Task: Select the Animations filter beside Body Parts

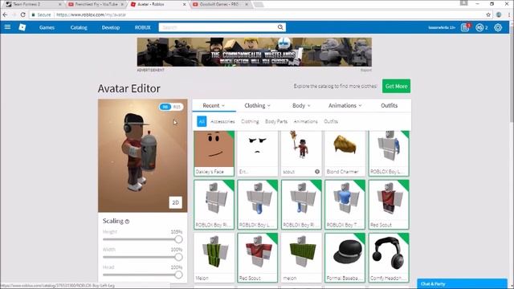Action: (305, 121)
